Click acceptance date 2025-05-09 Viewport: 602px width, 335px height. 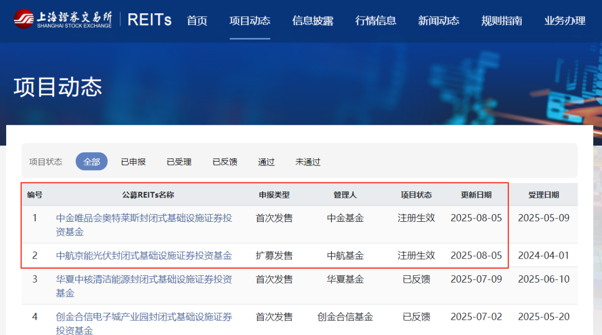543,218
